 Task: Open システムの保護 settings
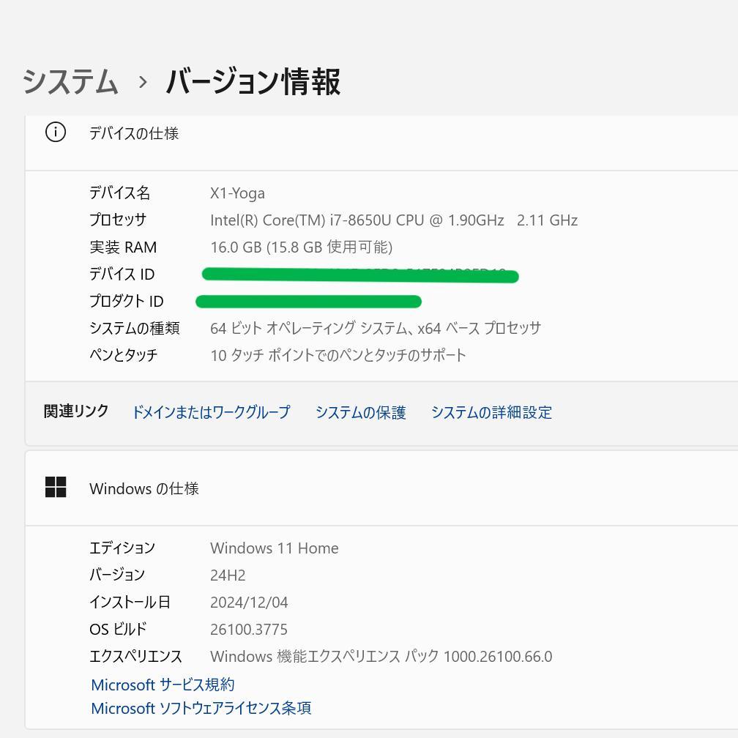[360, 412]
